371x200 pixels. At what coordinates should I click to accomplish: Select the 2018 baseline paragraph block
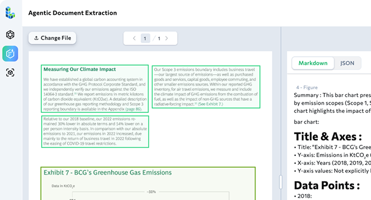[x=95, y=132]
